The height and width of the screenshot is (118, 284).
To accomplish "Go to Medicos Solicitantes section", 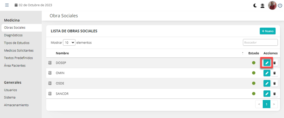I will click(19, 50).
